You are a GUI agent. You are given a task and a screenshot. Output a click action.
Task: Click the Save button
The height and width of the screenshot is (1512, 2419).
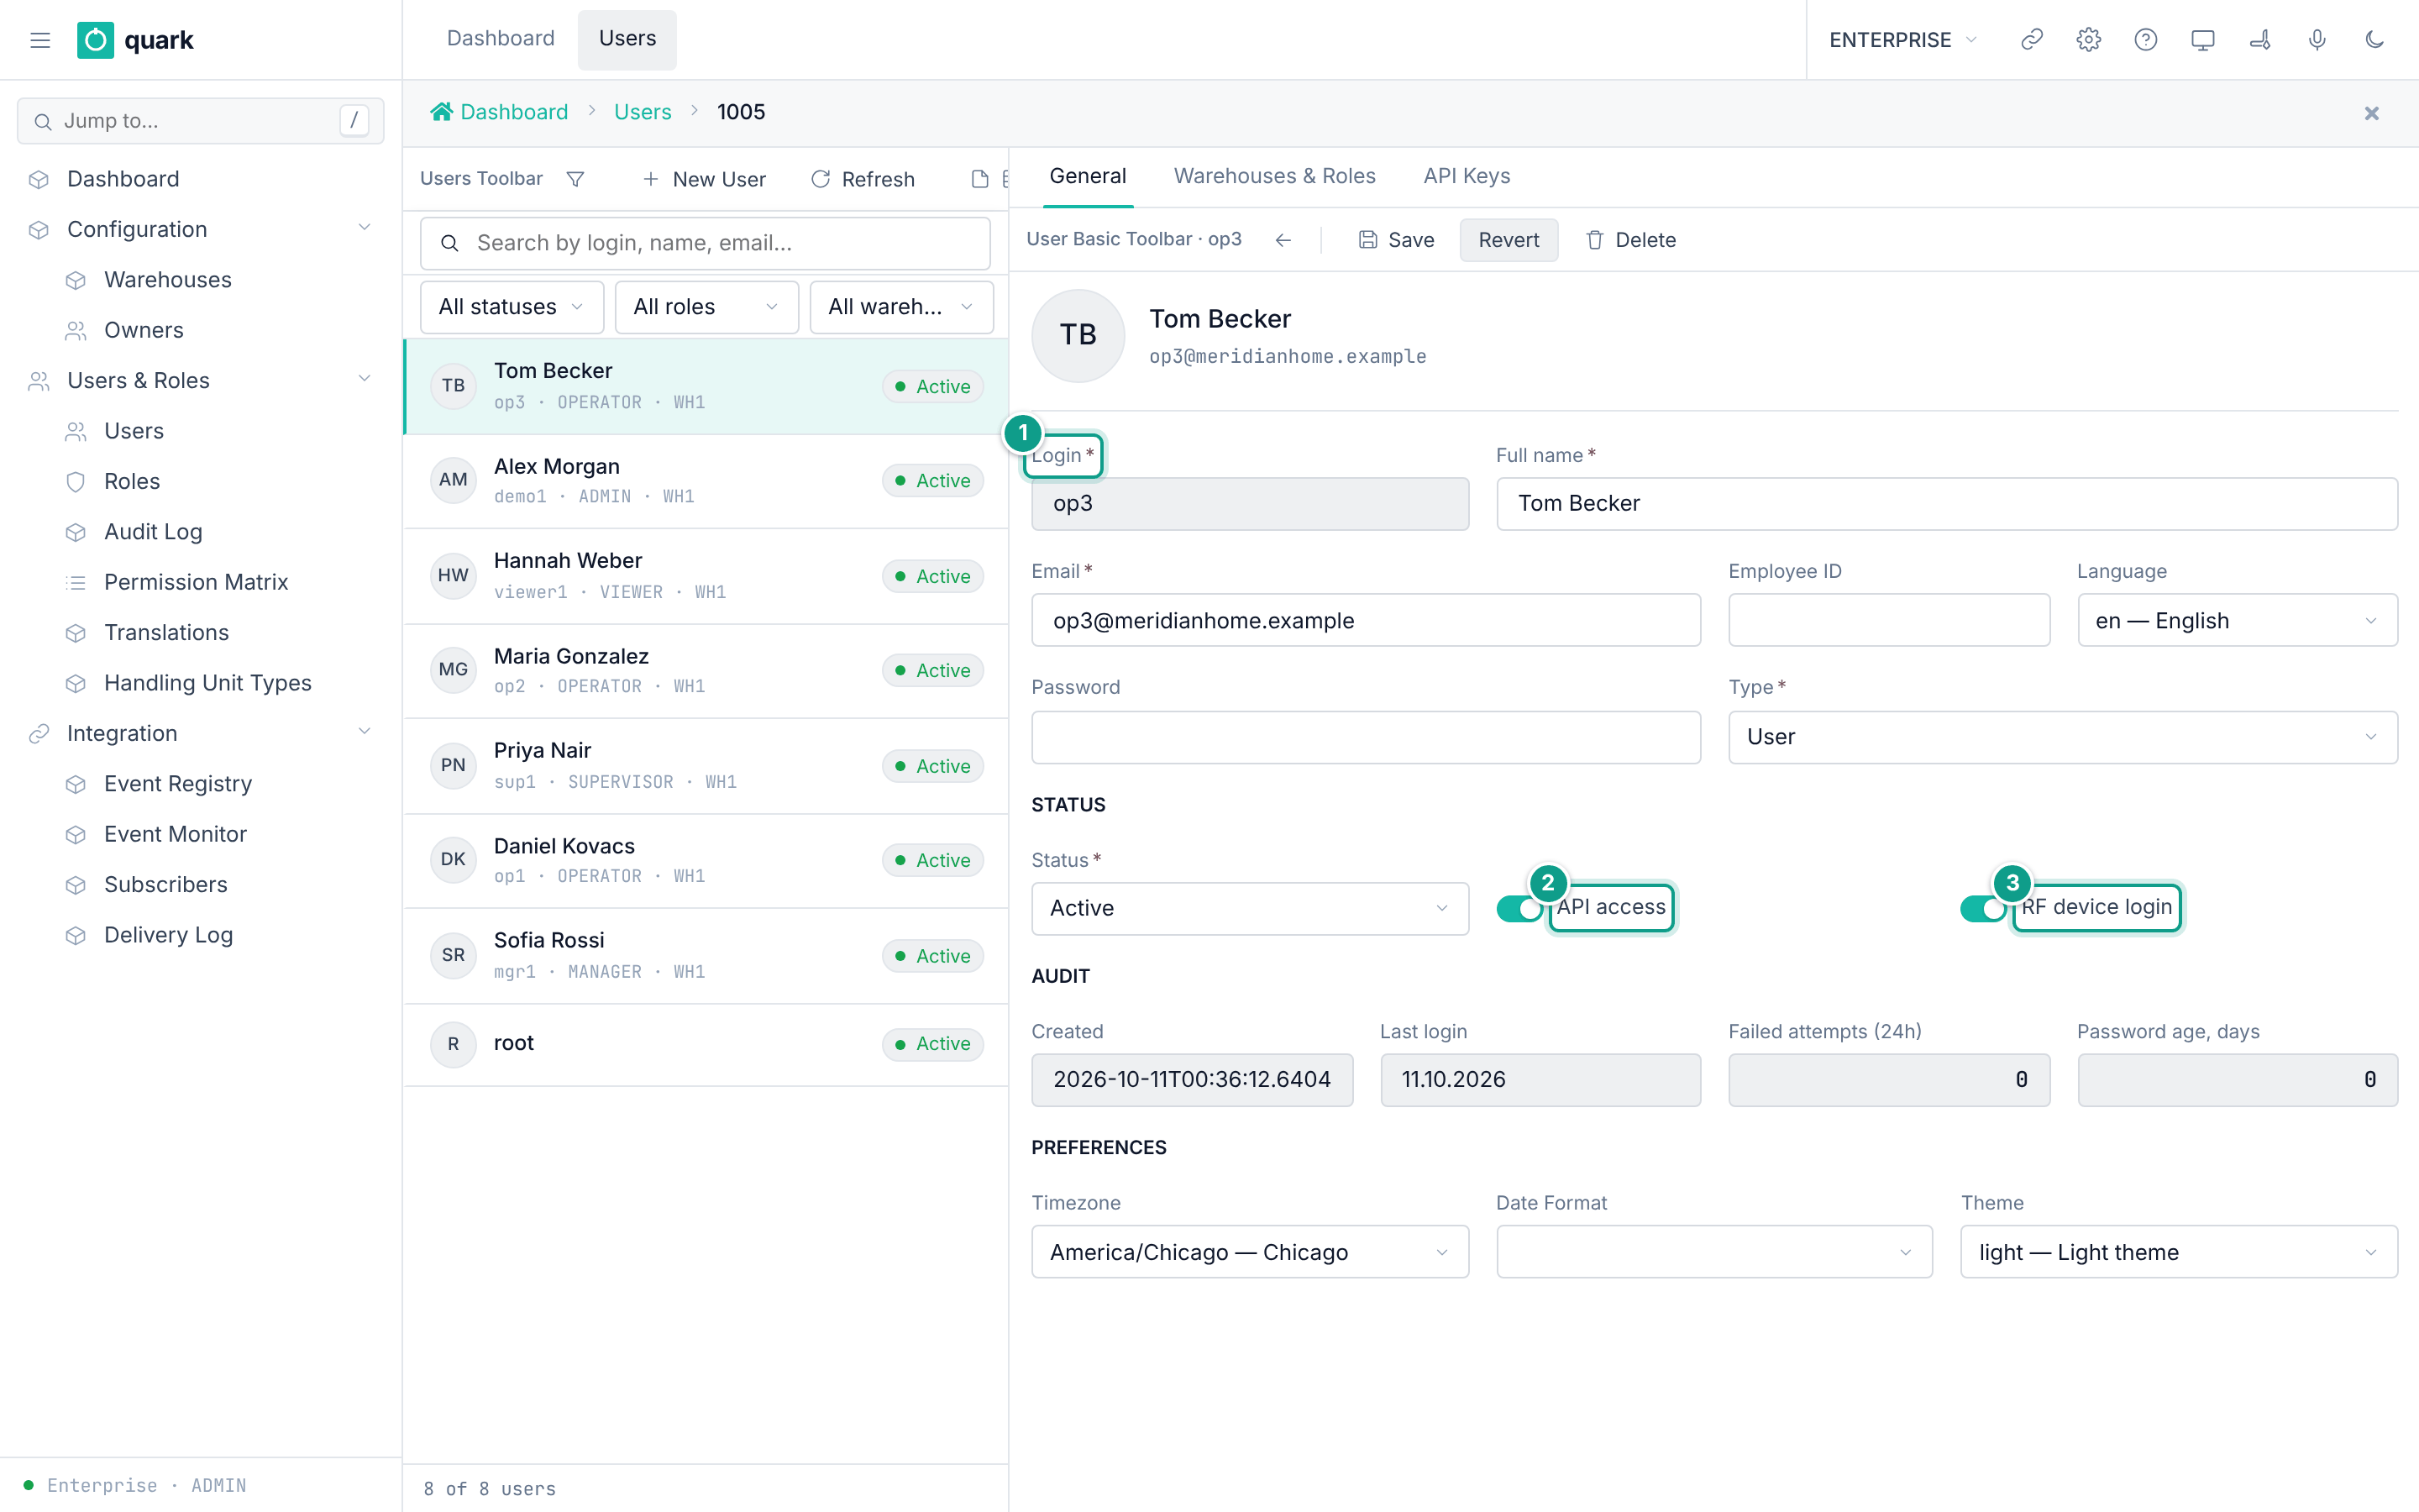click(x=1395, y=240)
